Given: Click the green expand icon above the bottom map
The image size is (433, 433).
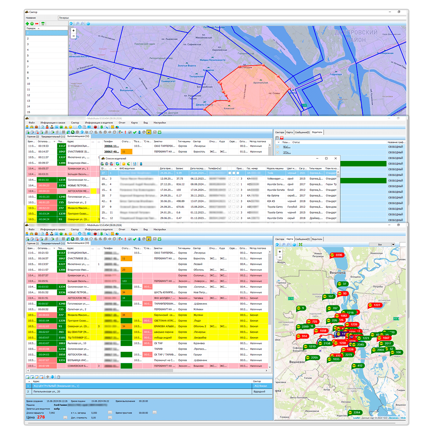Looking at the screenshot, I should [x=301, y=245].
